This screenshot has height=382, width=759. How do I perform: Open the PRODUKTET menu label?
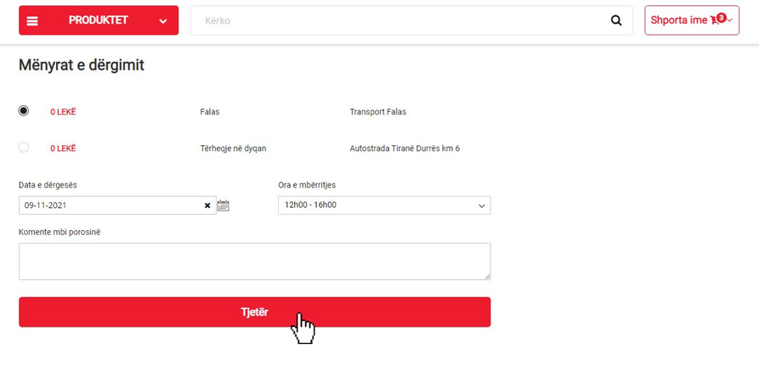coord(98,20)
